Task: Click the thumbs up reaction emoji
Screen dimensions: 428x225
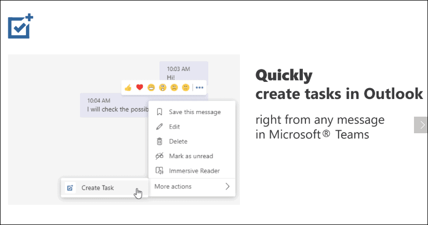Action: tap(128, 88)
